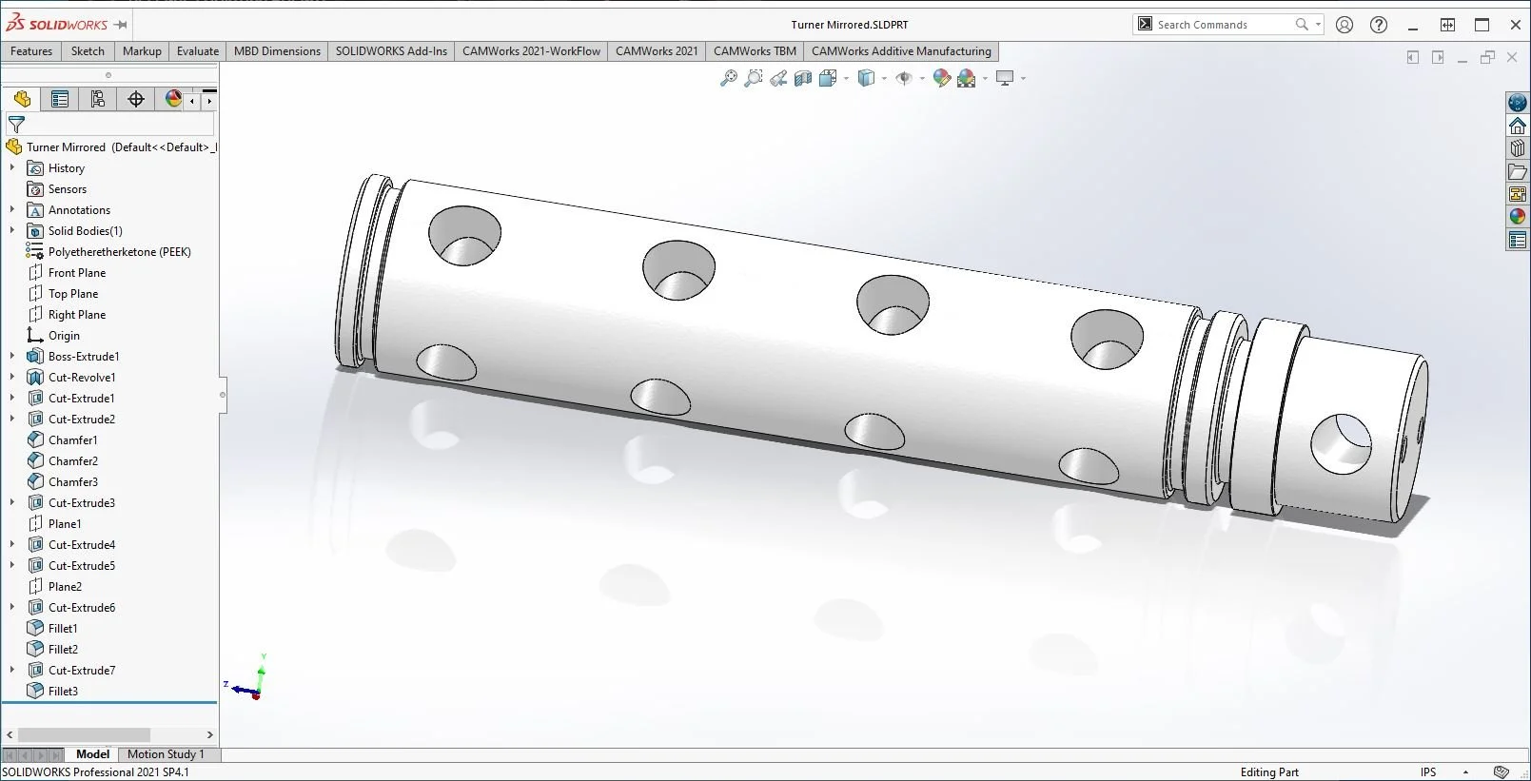
Task: Open the PropertyManager tab
Action: pyautogui.click(x=60, y=99)
